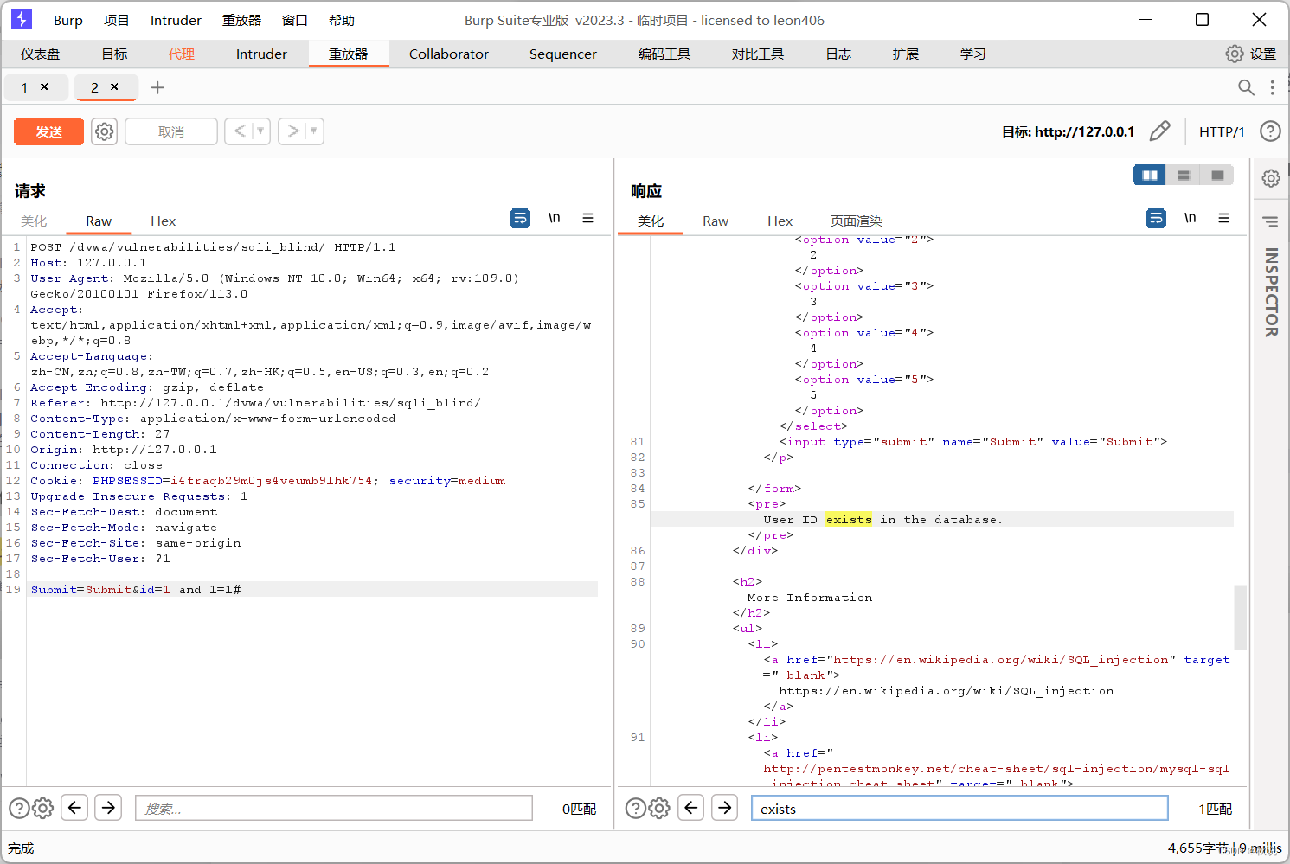
Task: Select Repeater tab 1
Action: [24, 87]
